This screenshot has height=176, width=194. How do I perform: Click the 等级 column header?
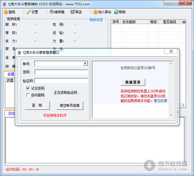point(153,22)
